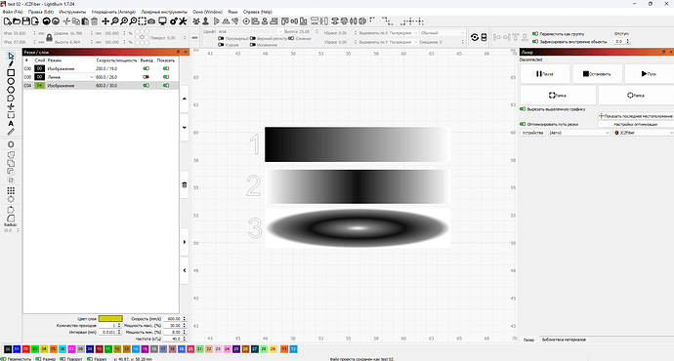Click the Delete trash icon in top toolbar
Viewport: 674px width, 361px height.
(95, 21)
